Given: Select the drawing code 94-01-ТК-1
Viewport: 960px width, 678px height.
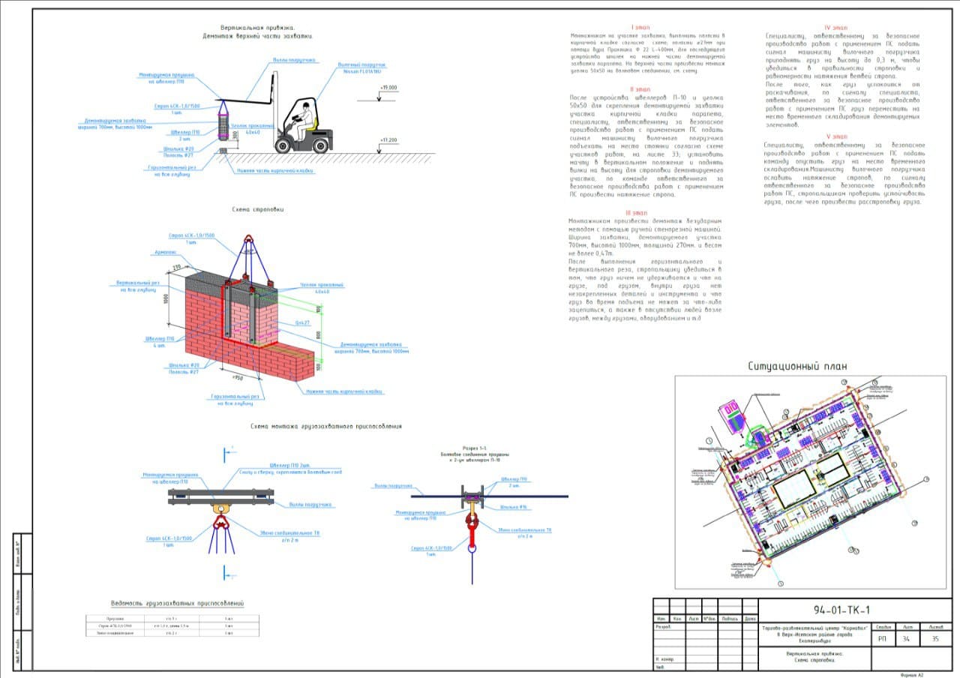Looking at the screenshot, I should (x=842, y=609).
